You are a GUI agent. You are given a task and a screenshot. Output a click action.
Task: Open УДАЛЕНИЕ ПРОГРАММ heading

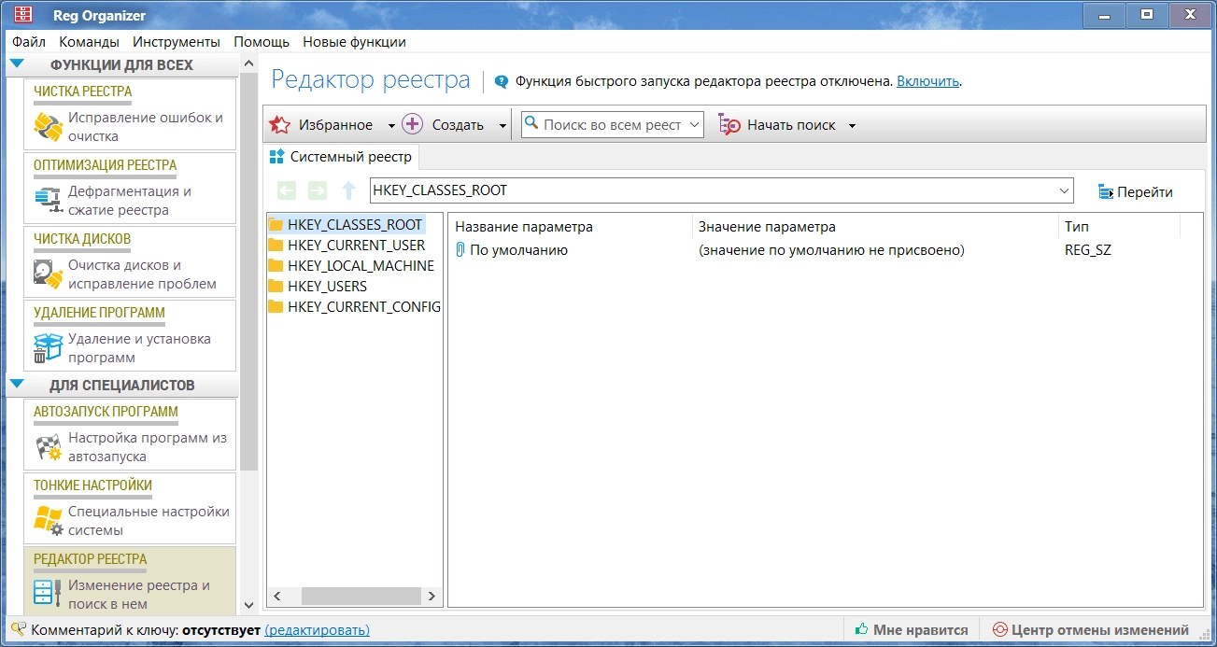click(99, 313)
